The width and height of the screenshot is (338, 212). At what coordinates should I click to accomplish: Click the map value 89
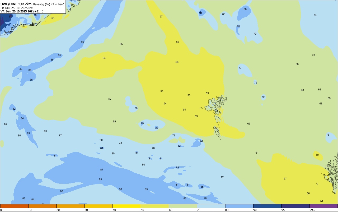click(x=100, y=179)
